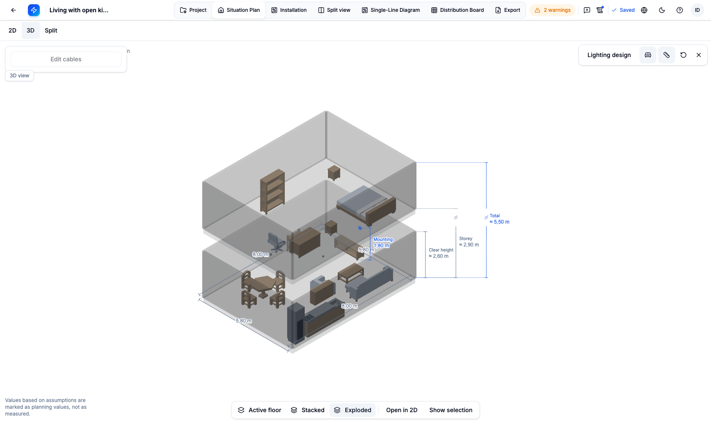Select the bed on the upper floor

point(367,205)
